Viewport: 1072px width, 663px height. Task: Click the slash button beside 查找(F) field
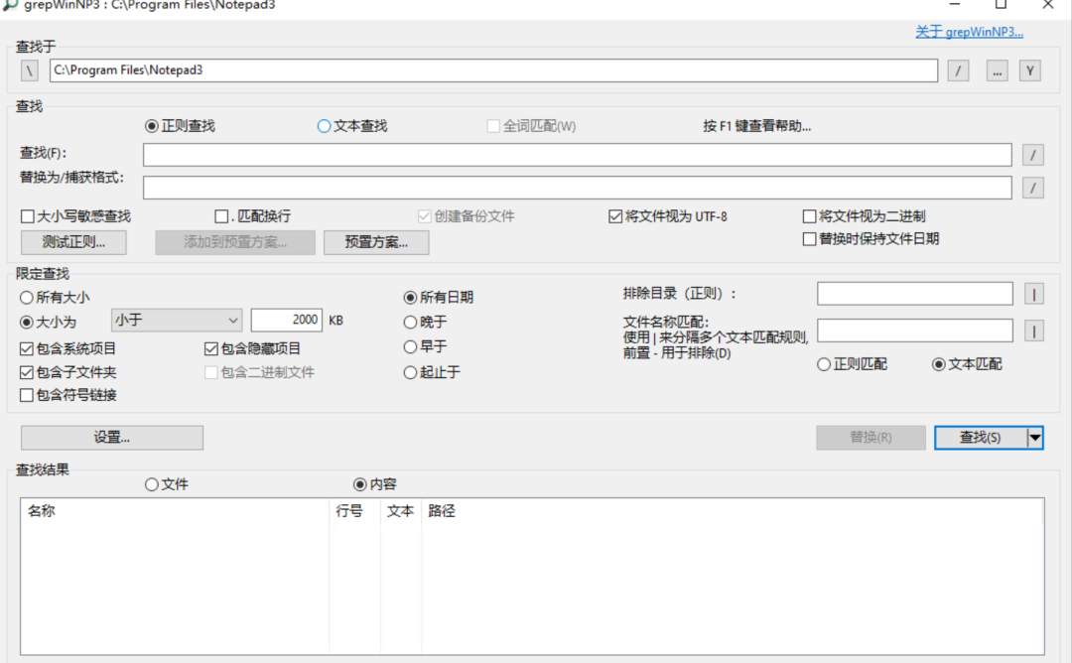pyautogui.click(x=1032, y=155)
